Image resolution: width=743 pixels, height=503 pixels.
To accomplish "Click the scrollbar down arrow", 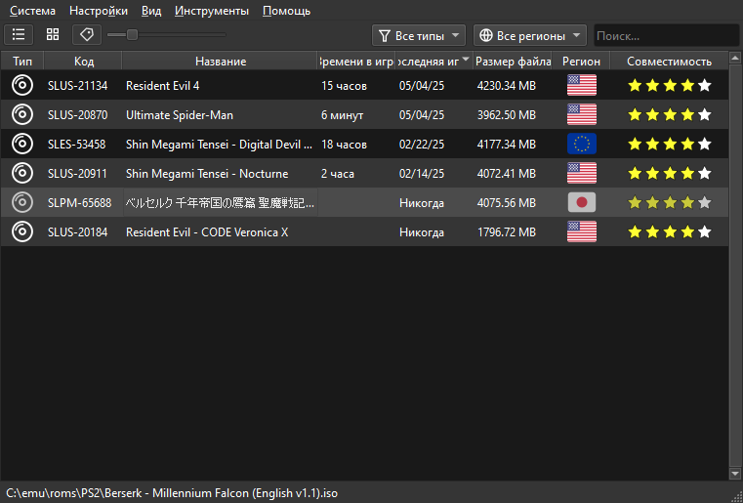I will [735, 473].
